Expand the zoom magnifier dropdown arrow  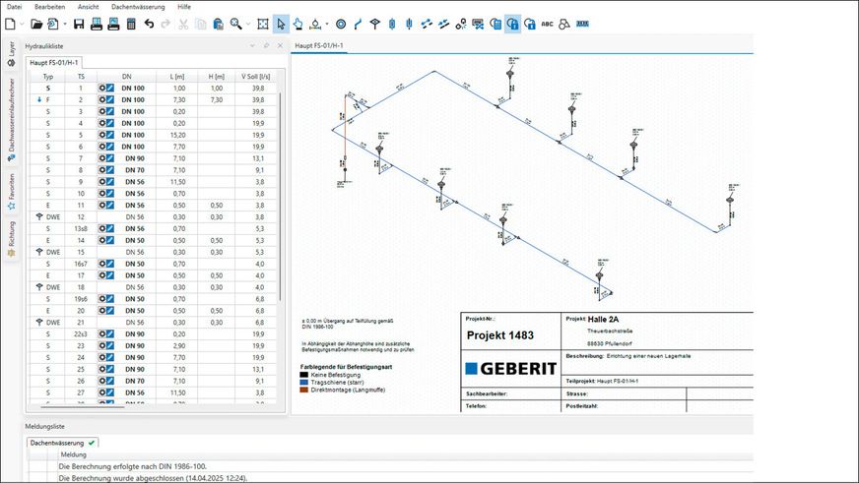pos(248,23)
